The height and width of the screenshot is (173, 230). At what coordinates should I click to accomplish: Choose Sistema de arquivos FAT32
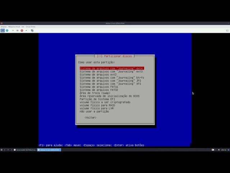coord(99,90)
